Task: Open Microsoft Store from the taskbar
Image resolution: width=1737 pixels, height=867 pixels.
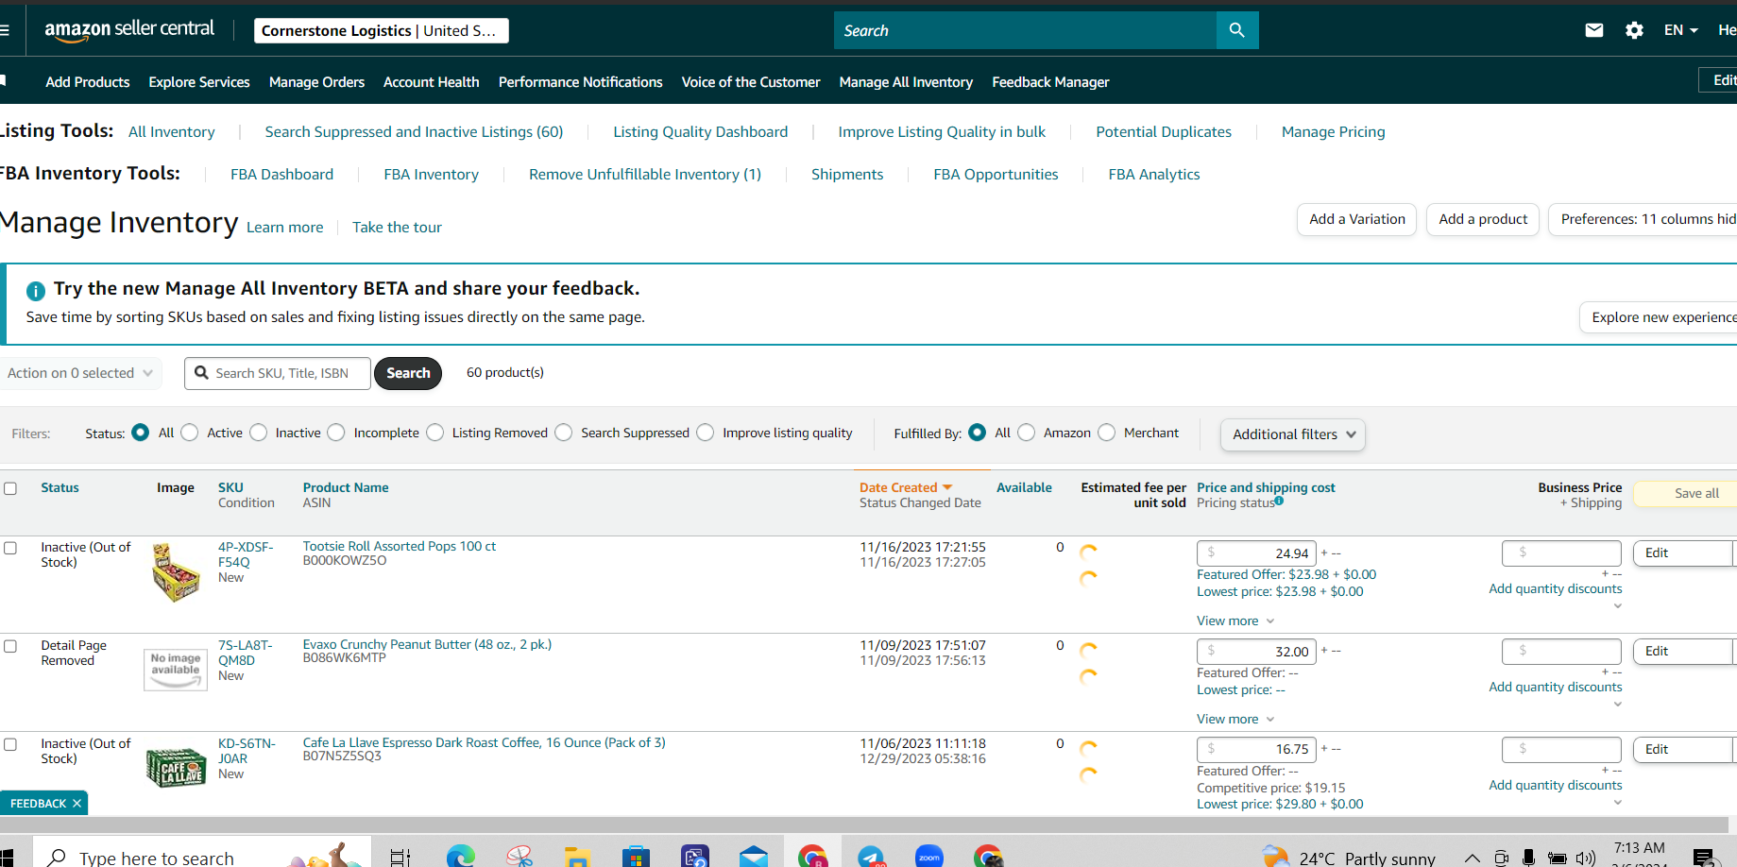Action: click(x=636, y=857)
